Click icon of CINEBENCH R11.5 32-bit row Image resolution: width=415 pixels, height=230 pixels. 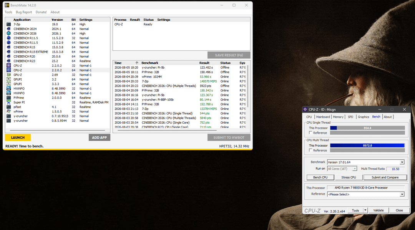point(9,38)
